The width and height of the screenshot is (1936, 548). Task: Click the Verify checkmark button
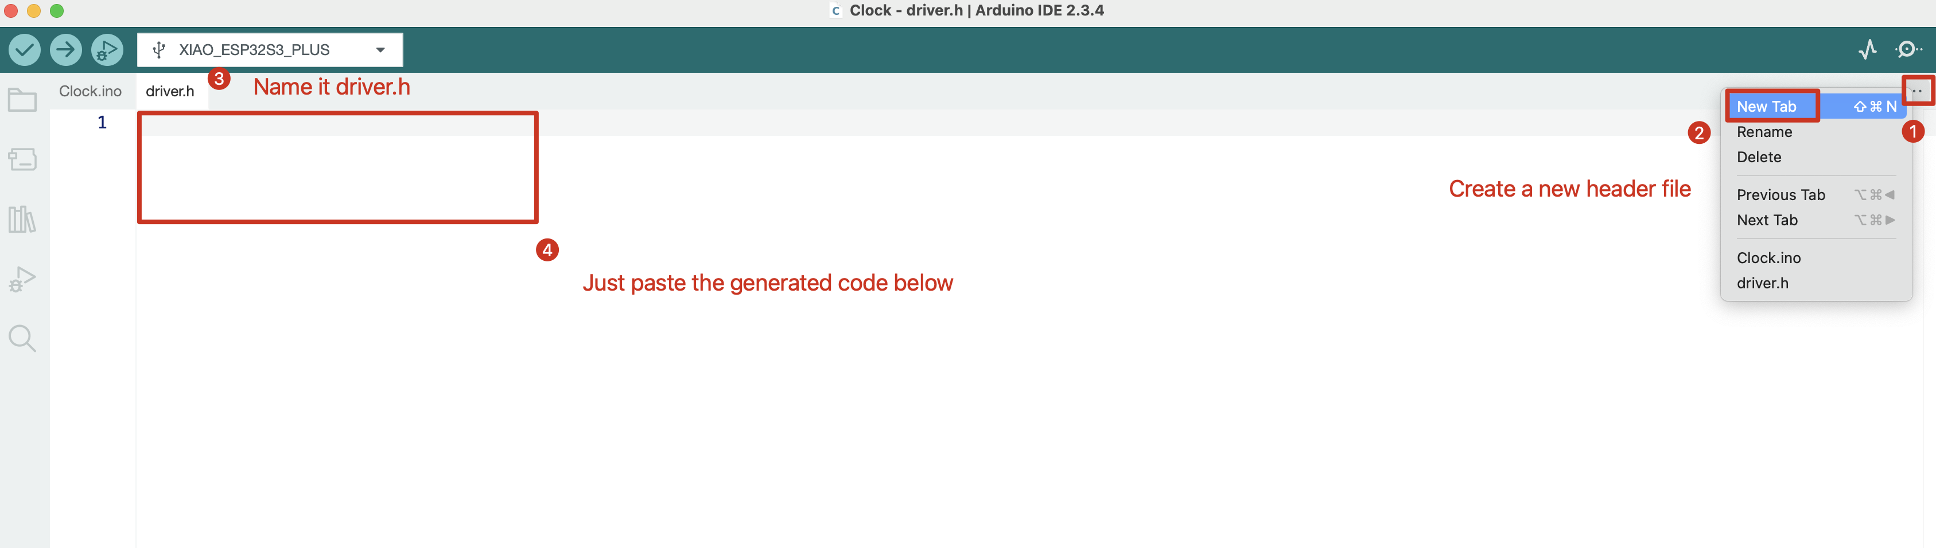pyautogui.click(x=24, y=49)
